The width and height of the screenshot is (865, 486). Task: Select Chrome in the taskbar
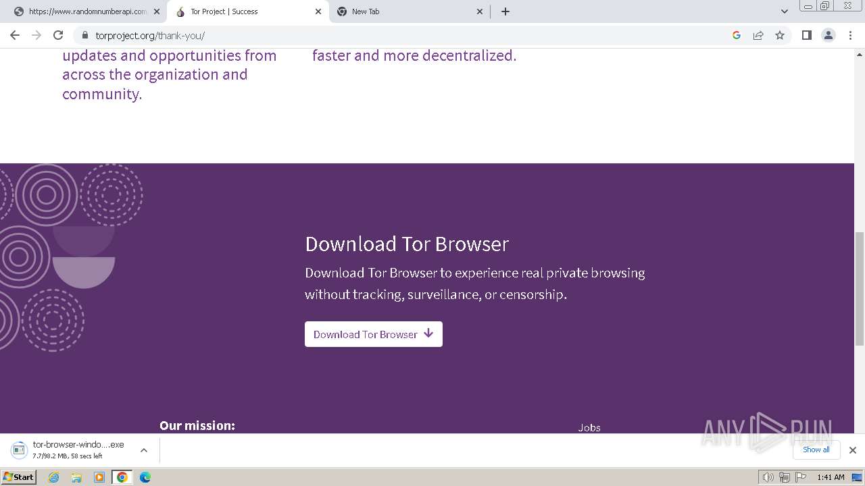pyautogui.click(x=122, y=477)
